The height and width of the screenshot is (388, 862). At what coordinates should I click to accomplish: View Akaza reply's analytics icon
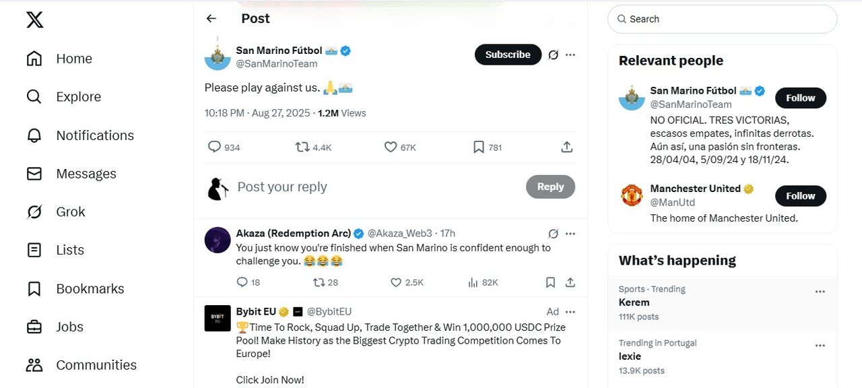473,282
